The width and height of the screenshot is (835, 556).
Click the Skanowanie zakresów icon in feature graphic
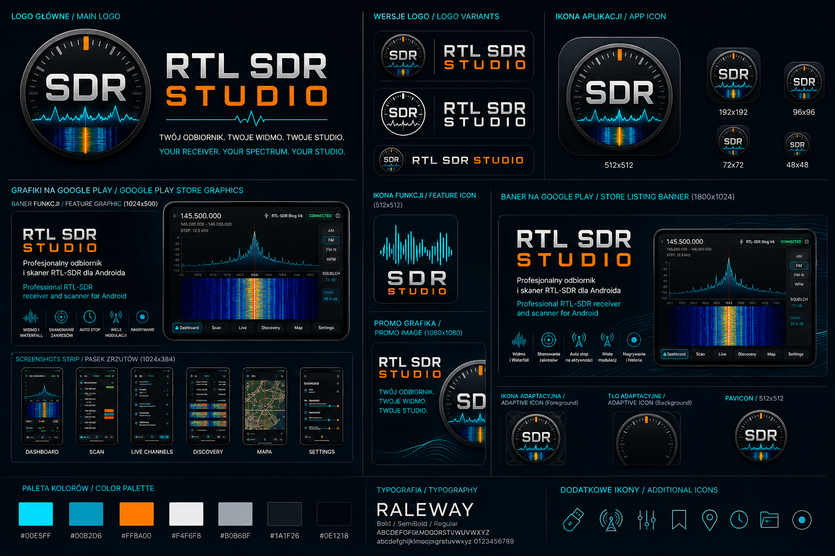click(61, 317)
